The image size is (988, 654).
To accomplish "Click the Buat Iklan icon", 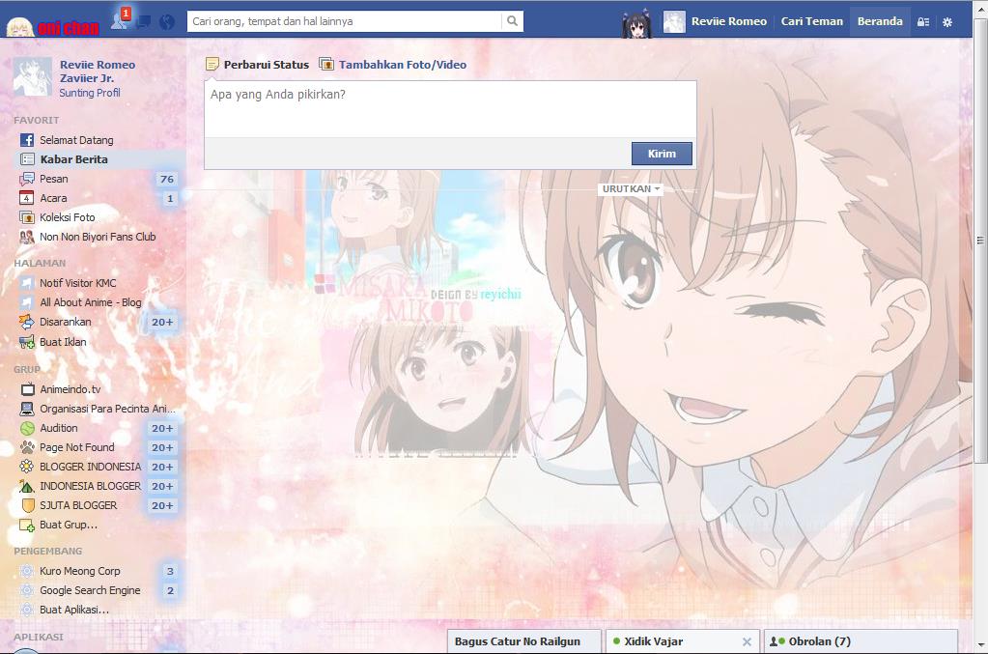I will [27, 342].
